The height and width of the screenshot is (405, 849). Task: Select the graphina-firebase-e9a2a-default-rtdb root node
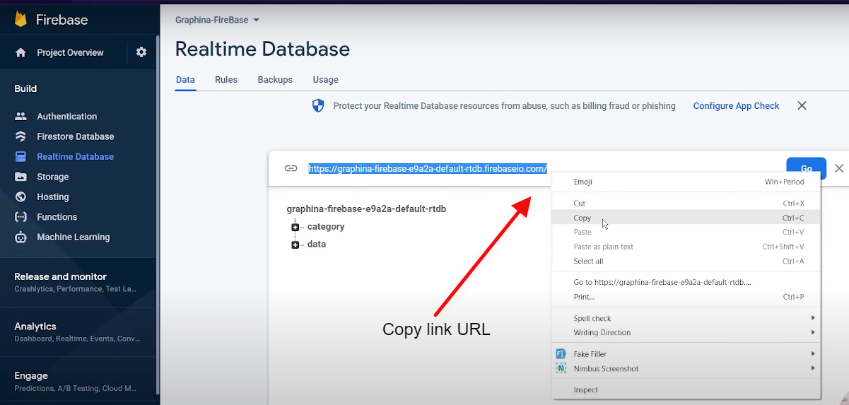366,209
